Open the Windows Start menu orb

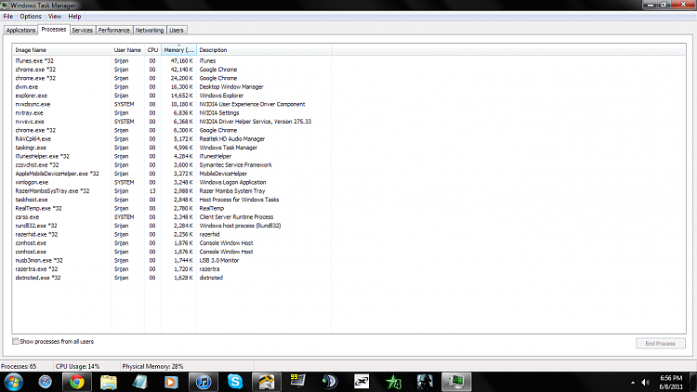[13, 382]
